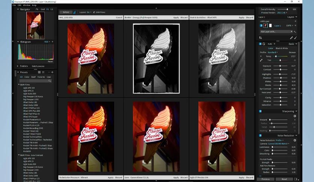Toggle the Before view button

point(66,12)
